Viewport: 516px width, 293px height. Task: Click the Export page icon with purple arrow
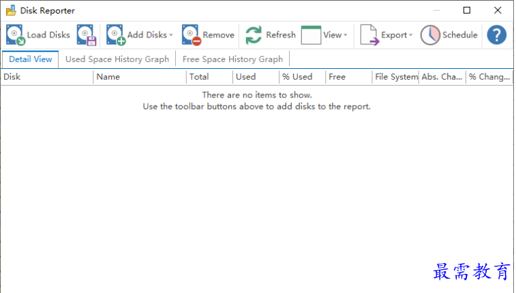(369, 35)
